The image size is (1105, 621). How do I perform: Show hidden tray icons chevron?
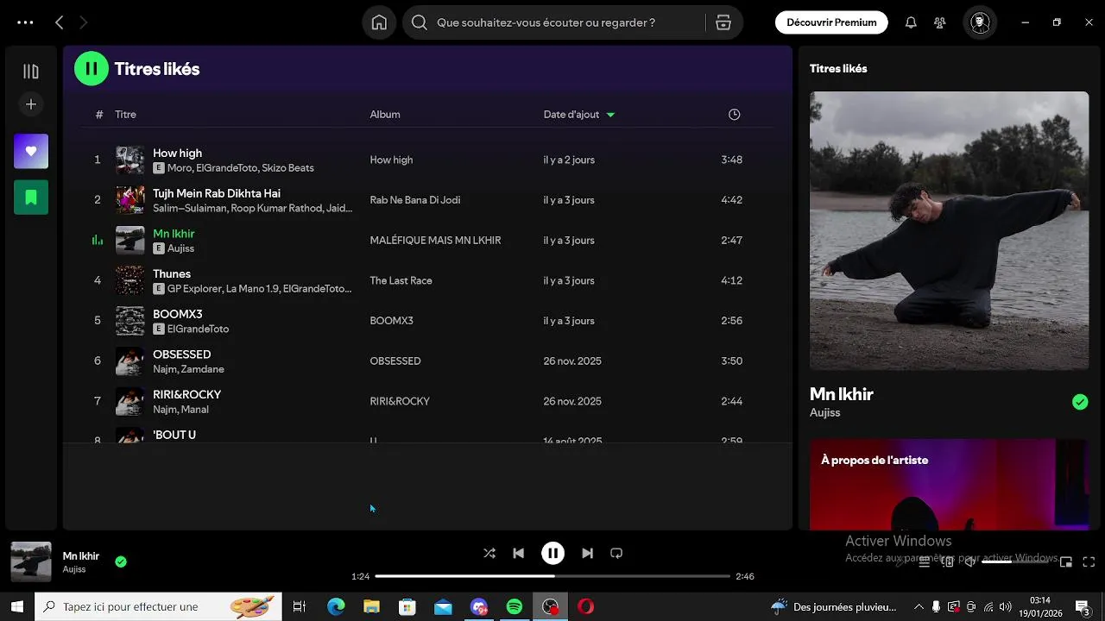pyautogui.click(x=919, y=607)
